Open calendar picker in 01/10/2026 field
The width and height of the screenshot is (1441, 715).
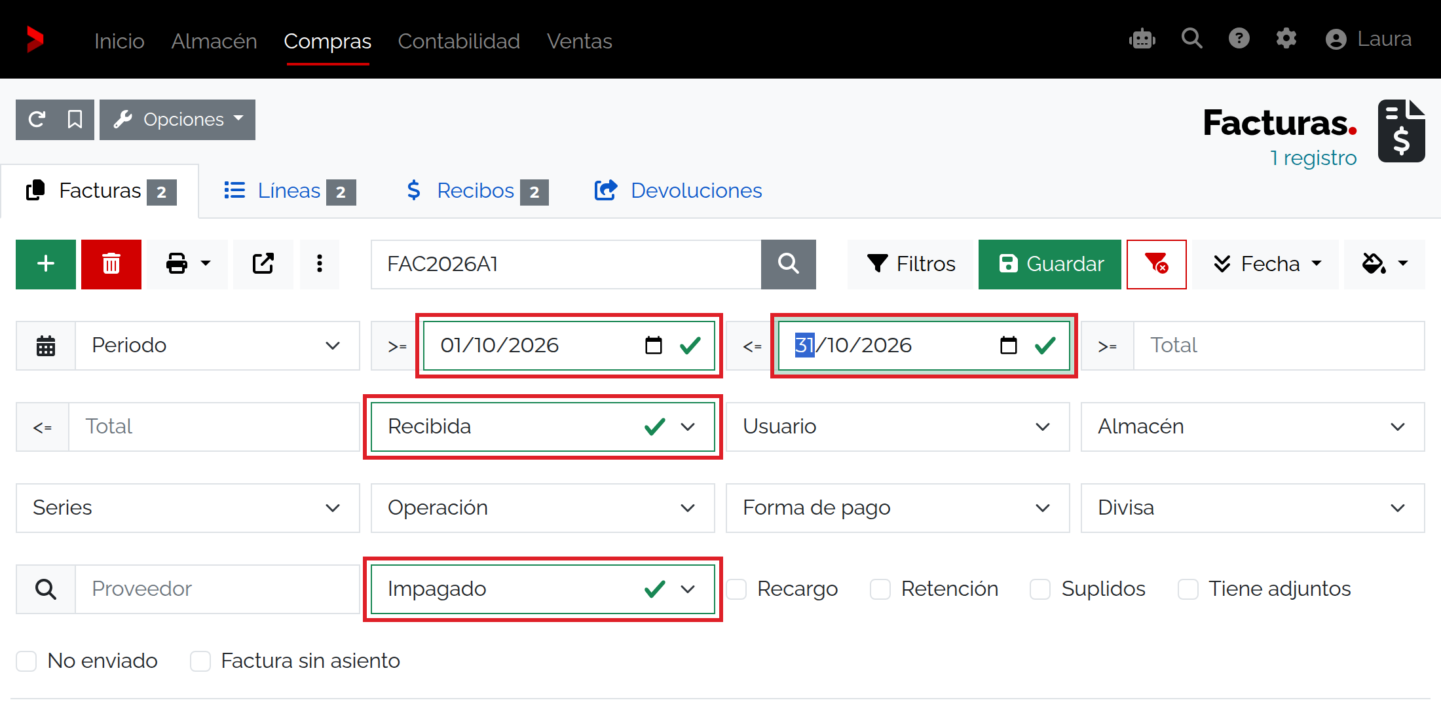(654, 345)
